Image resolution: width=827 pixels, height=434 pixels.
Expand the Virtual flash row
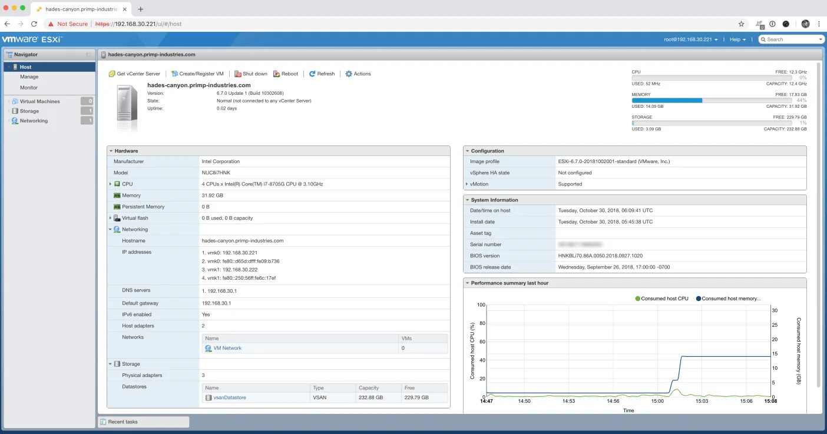coord(110,218)
